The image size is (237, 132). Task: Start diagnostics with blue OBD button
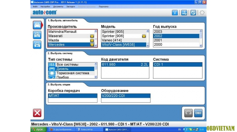coord(198,113)
